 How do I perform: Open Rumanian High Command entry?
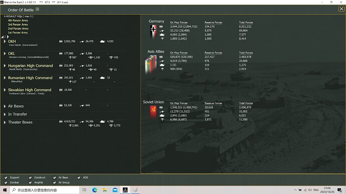[x=30, y=77]
